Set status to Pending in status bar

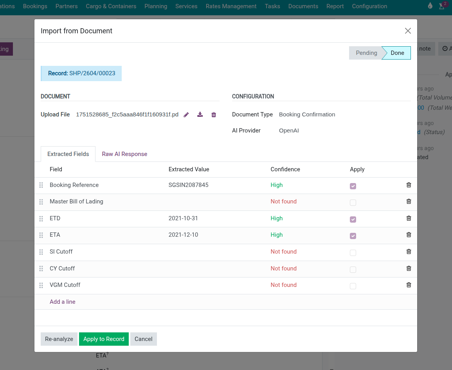[x=366, y=53]
